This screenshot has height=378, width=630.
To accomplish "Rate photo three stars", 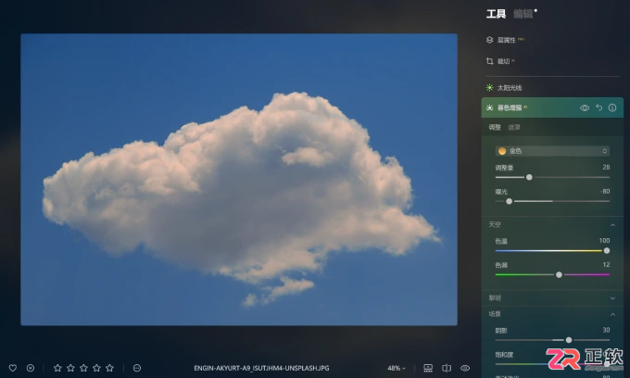I will 83,368.
